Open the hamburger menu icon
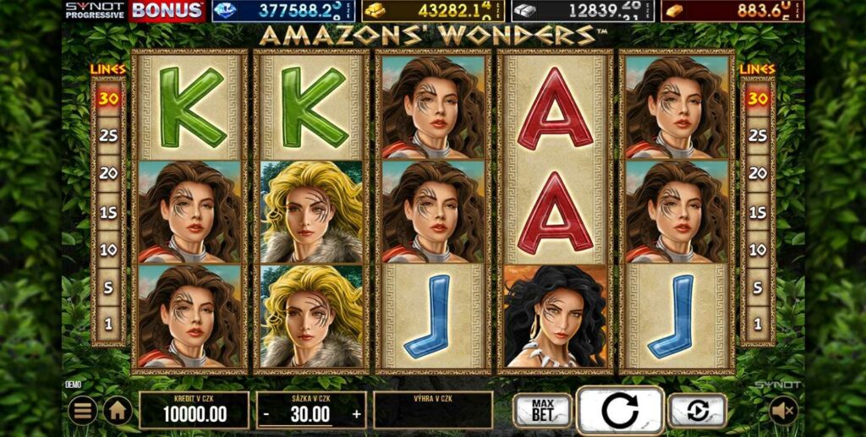Viewport: 866px width, 437px height. click(83, 411)
